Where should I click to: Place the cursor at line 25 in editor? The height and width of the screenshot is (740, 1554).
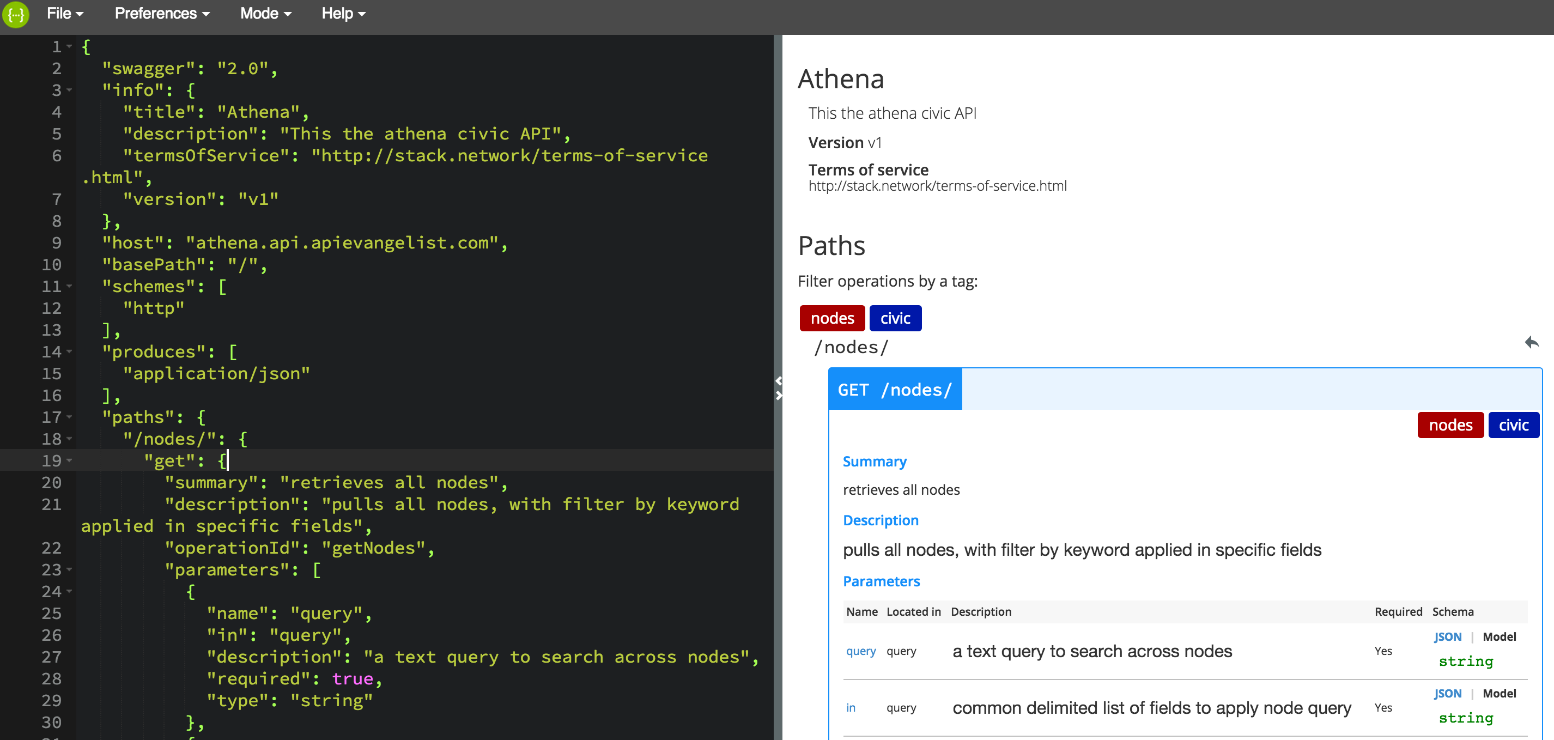pyautogui.click(x=302, y=614)
